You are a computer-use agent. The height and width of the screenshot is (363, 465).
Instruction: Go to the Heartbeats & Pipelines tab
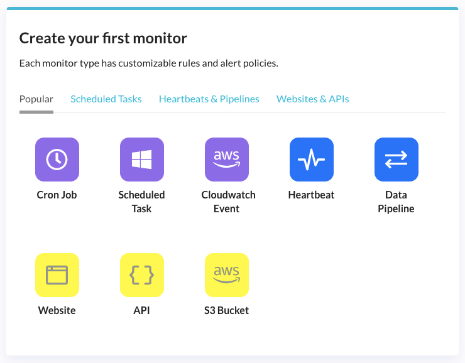209,99
